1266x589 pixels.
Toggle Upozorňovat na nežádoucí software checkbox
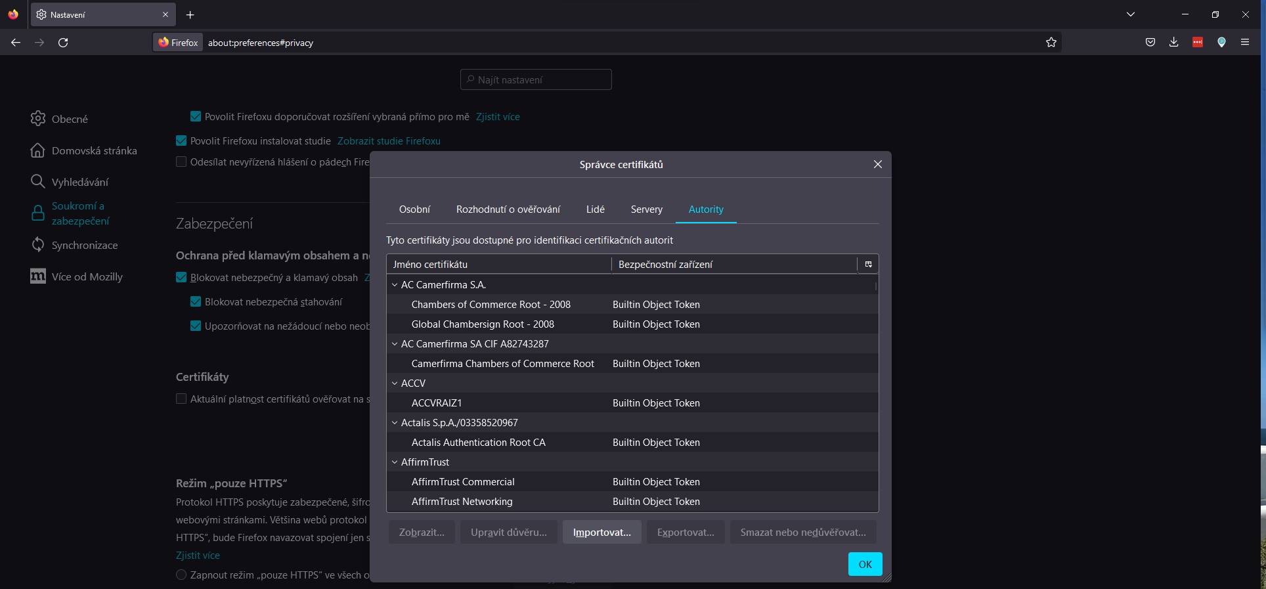coord(196,326)
